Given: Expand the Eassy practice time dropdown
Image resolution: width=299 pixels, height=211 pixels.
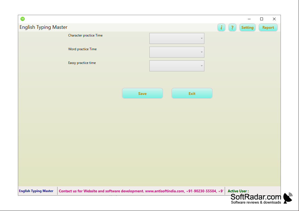Looking at the screenshot, I should point(177,66).
